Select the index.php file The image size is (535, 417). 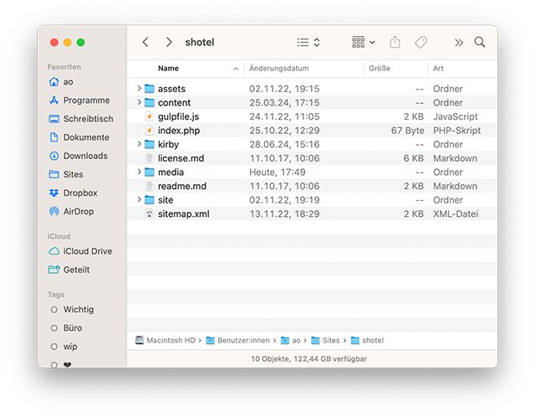coord(178,131)
